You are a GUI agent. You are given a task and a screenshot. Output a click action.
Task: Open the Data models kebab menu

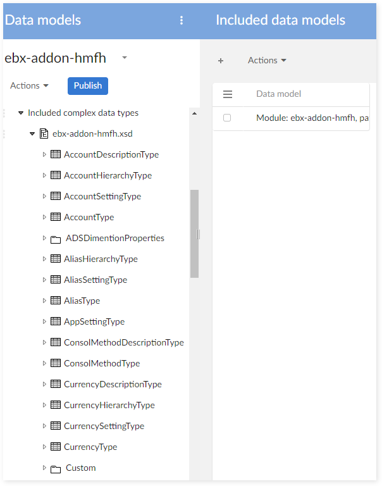coord(182,20)
